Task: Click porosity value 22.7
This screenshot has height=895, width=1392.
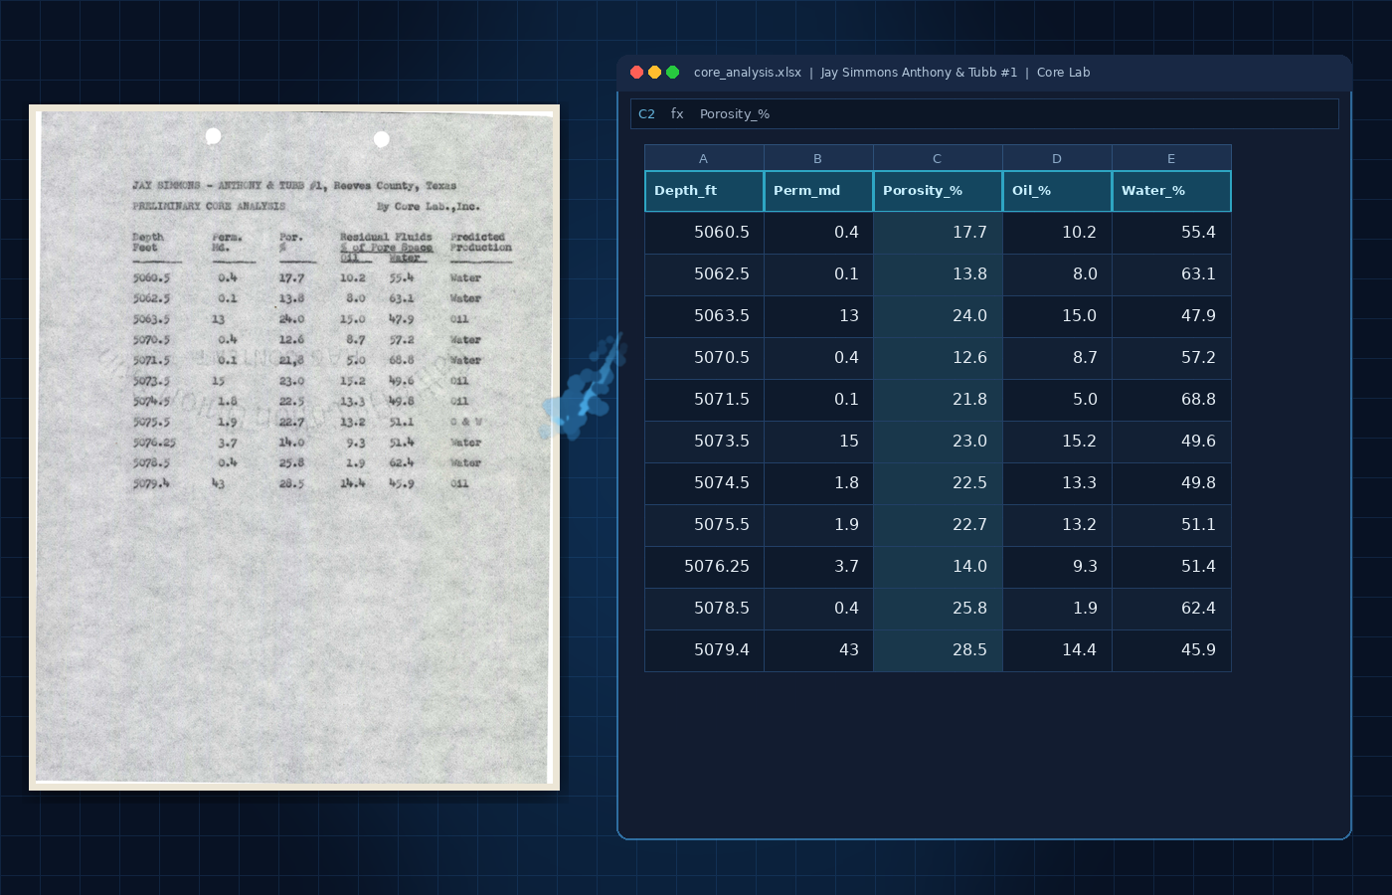Action: (938, 525)
